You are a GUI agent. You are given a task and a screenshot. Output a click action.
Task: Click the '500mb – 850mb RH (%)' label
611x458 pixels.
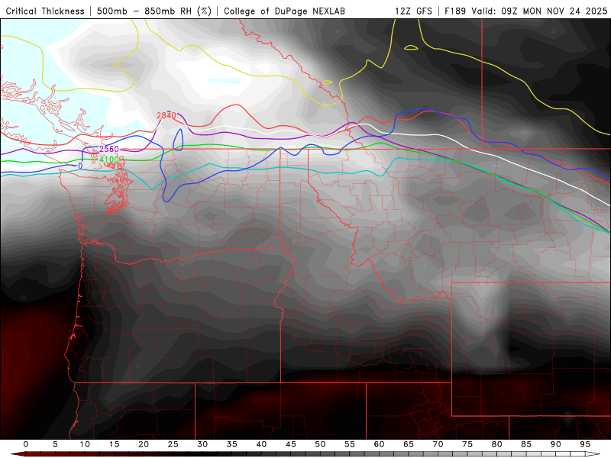point(154,11)
